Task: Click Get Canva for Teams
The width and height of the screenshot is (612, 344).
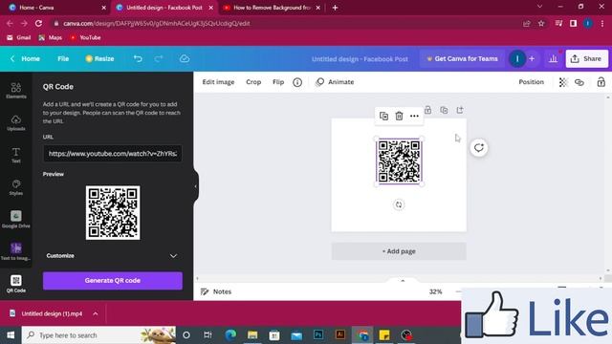Action: coord(462,58)
